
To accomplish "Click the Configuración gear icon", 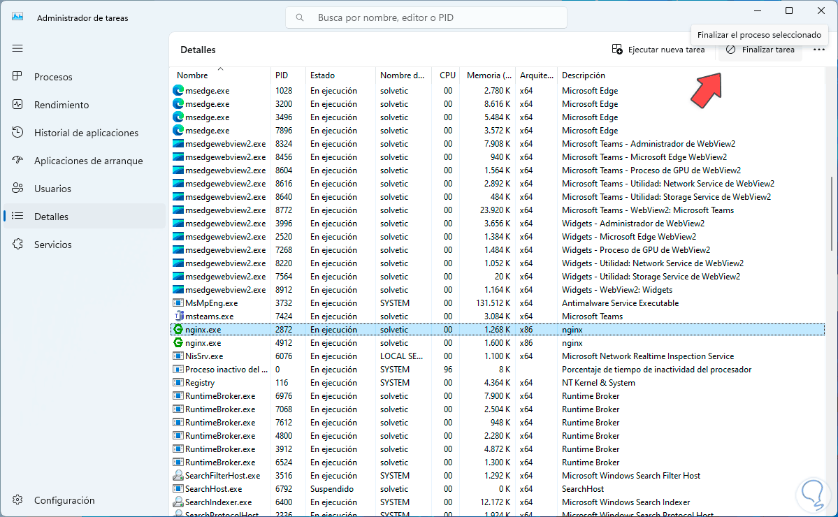I will tap(17, 500).
